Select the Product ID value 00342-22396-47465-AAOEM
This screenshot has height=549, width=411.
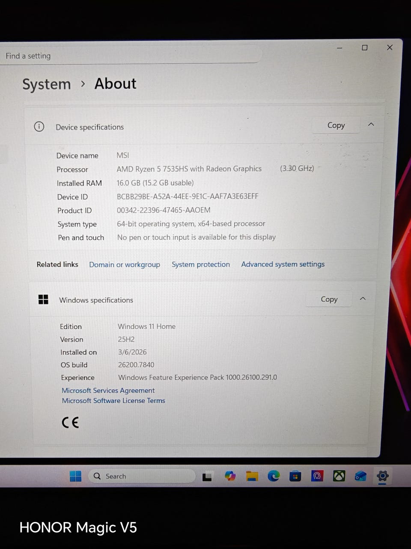click(164, 210)
